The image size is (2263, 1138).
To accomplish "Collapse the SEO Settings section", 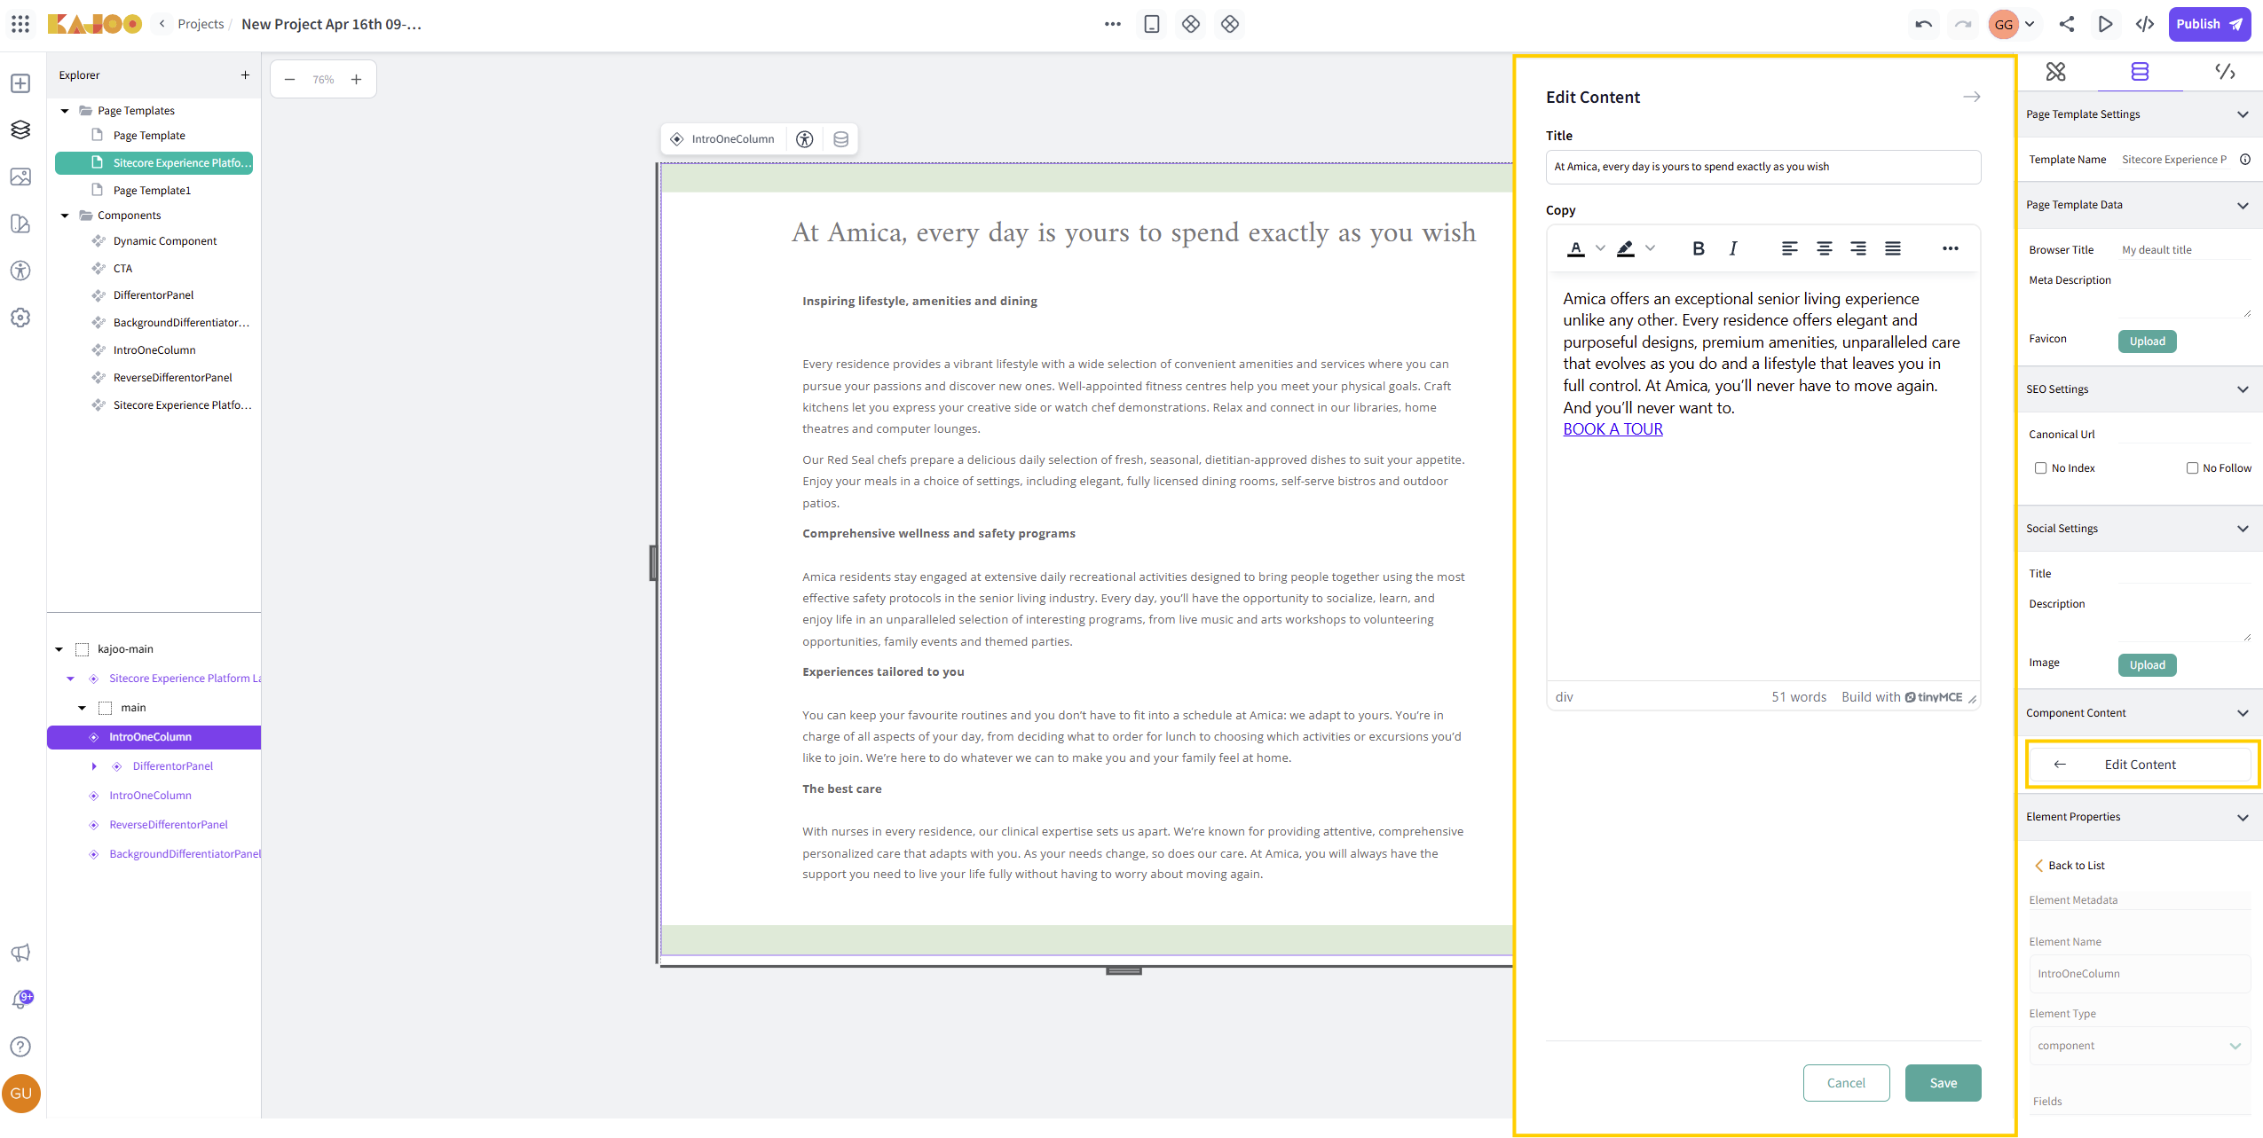I will [x=2242, y=389].
